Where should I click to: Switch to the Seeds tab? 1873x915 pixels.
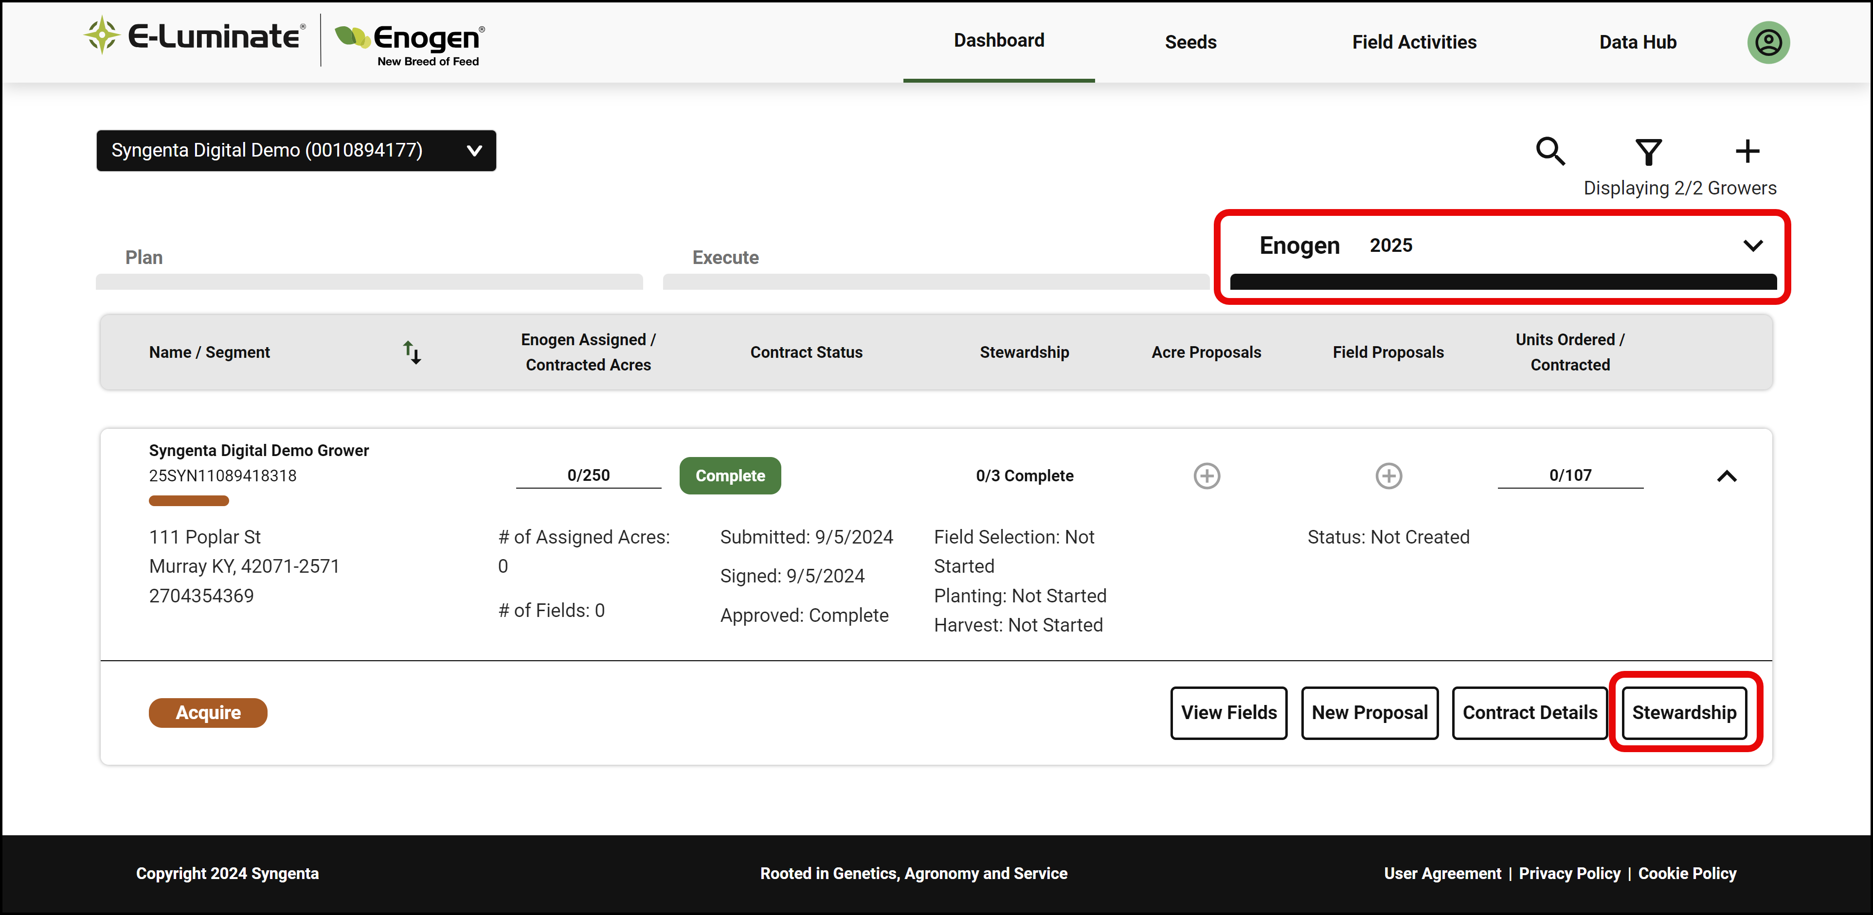[x=1190, y=42]
